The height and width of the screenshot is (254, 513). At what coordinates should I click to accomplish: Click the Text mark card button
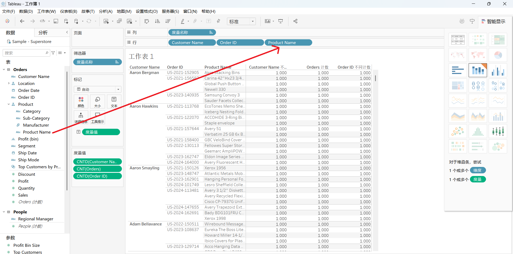click(114, 102)
